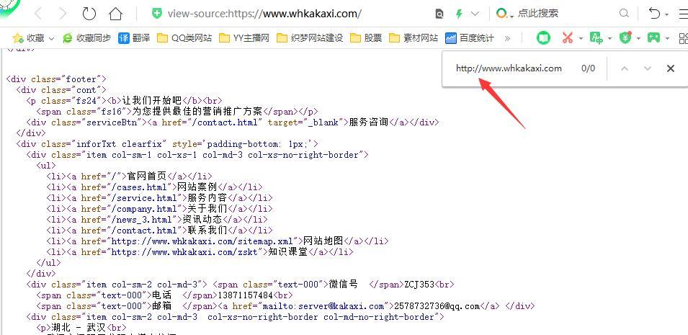Screen dimensions: 688x335
Task: Open the 股票 bookmark folder
Action: pyautogui.click(x=366, y=38)
